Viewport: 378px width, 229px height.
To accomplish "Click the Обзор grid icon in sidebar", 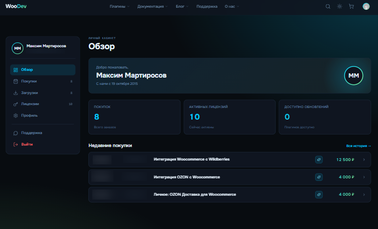I will click(x=15, y=70).
